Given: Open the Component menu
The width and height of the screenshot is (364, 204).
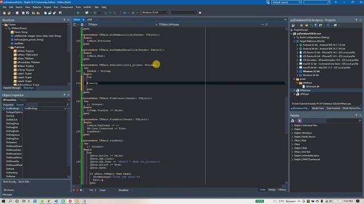Looking at the screenshot, I should (67, 7).
